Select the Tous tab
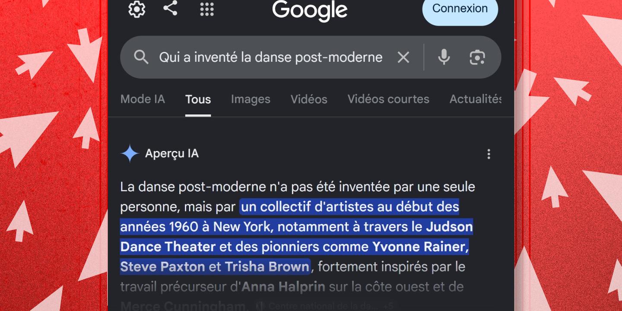622x311 pixels. click(198, 99)
